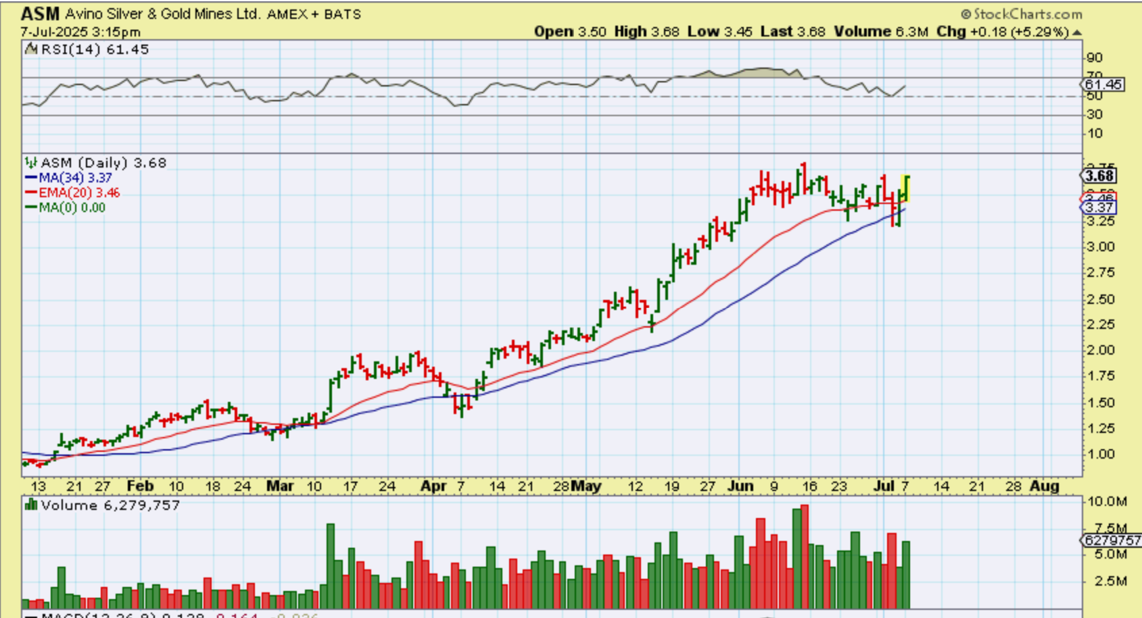The width and height of the screenshot is (1142, 618).
Task: Click the EMA(20) 3.46 legend text
Action: point(79,192)
